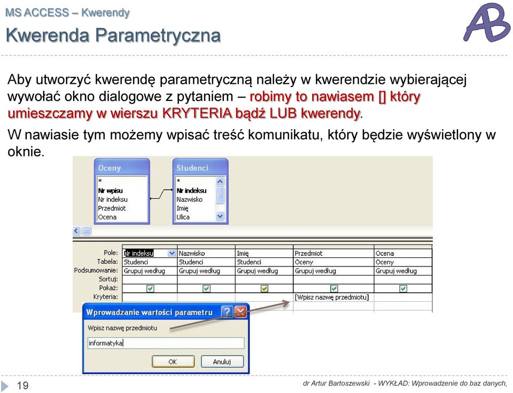
Task: Click the horizontal scrollbar thumb beside left arrow
Action: coord(86,231)
